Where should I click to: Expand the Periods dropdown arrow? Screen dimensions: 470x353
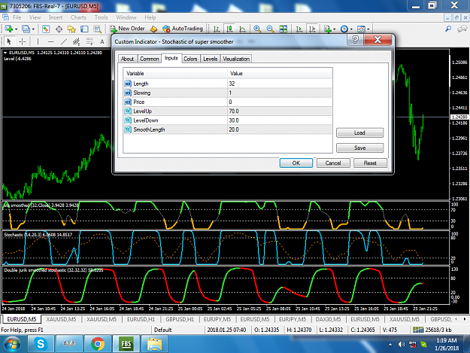[351, 29]
